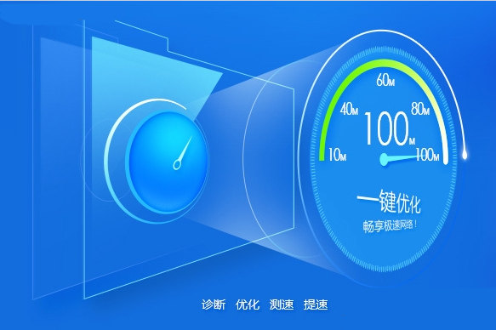Screen dimensions: 496x330
Task: Click the 畅享极速网络! subtitle
Action: 391,225
